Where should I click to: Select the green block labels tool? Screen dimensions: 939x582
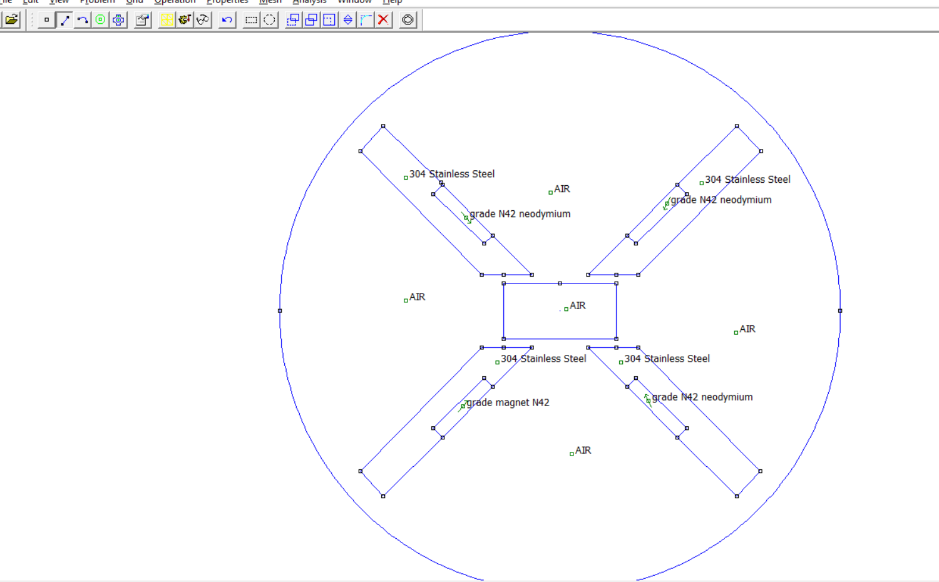(100, 20)
